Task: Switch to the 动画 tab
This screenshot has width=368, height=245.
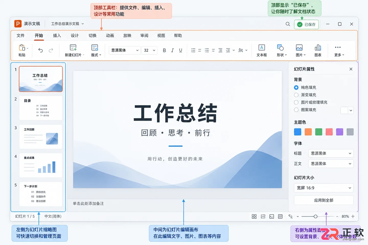Action: 110,35
